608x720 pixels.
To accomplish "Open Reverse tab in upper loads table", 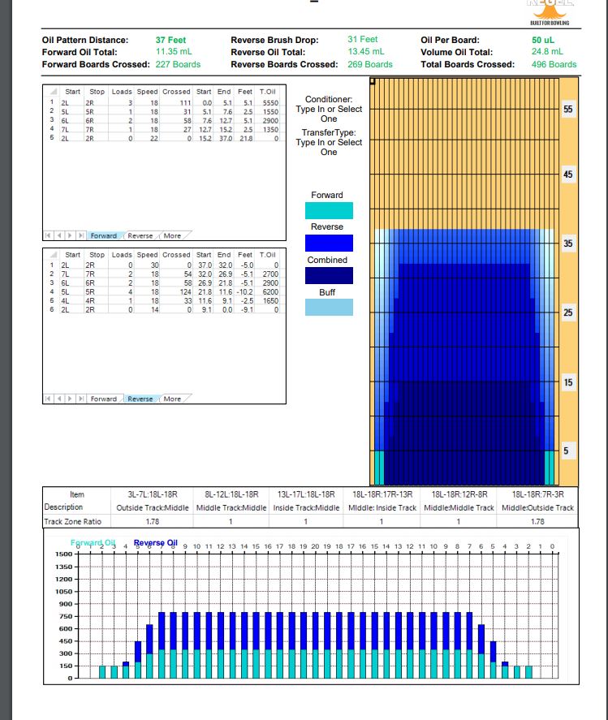I will [140, 235].
